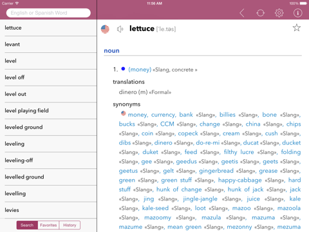
Task: Tap translation 'dinero (m)'
Action: 133,92
